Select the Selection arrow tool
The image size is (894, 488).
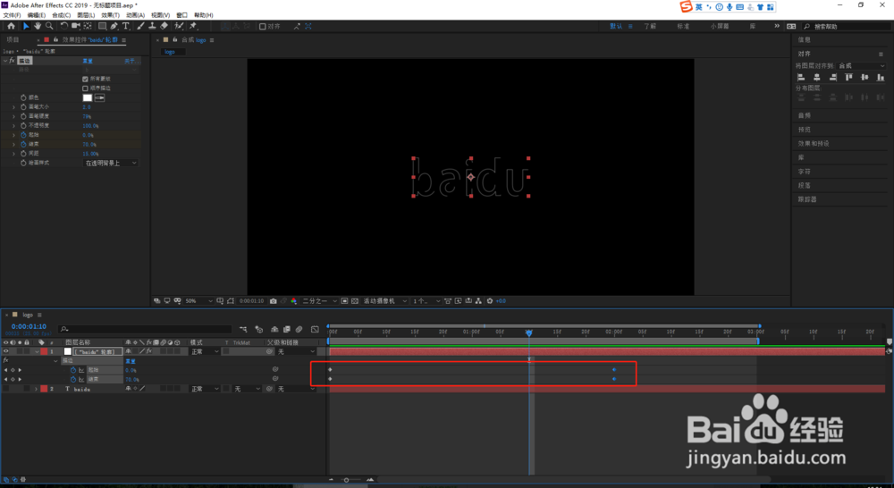[x=26, y=26]
